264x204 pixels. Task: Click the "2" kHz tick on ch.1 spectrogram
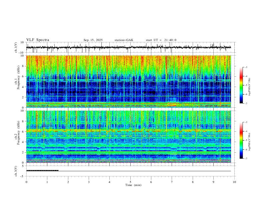coord(23,97)
